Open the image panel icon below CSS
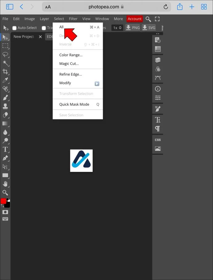This screenshot has width=213, height=280. pyautogui.click(x=158, y=149)
